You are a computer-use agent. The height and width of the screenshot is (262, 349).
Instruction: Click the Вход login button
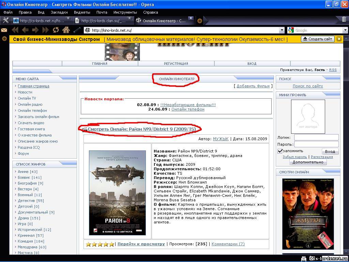pos(330,151)
